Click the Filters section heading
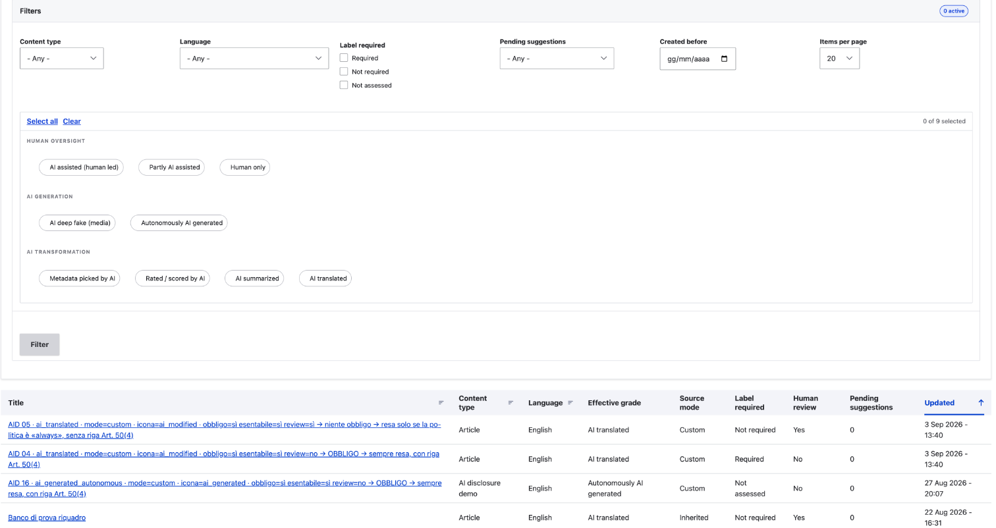This screenshot has width=996, height=528. [30, 11]
